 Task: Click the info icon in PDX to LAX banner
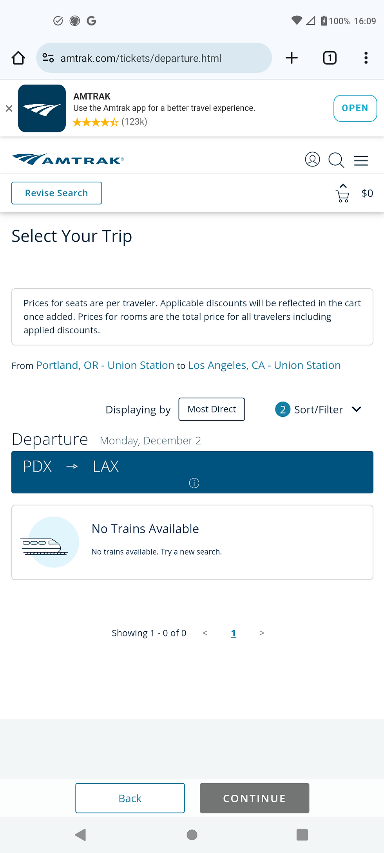[194, 483]
